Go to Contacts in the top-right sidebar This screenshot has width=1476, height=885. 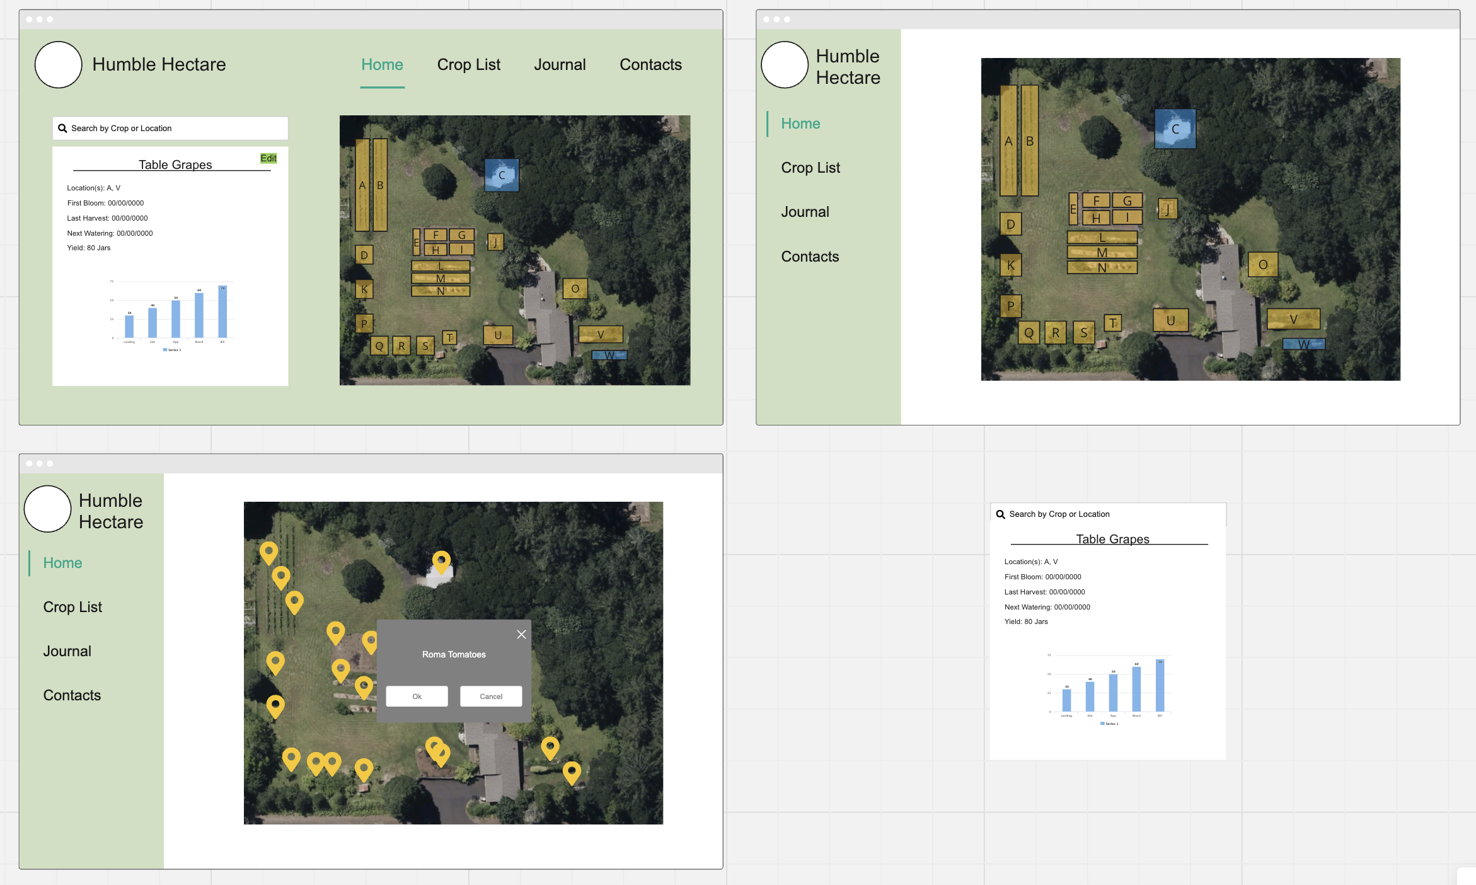pyautogui.click(x=810, y=257)
